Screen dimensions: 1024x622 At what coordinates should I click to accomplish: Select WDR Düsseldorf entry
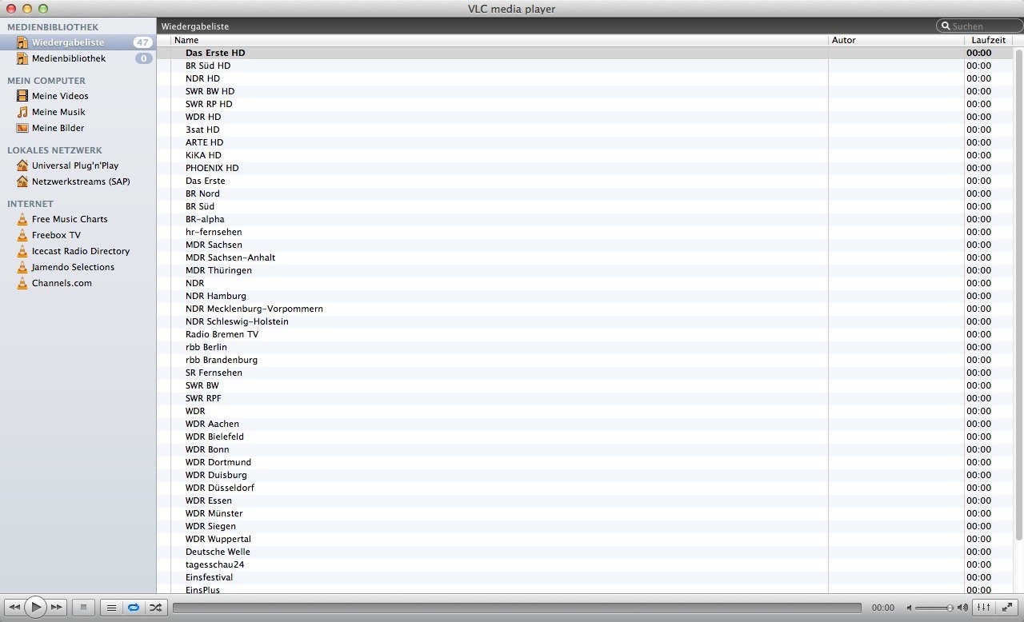click(585, 488)
